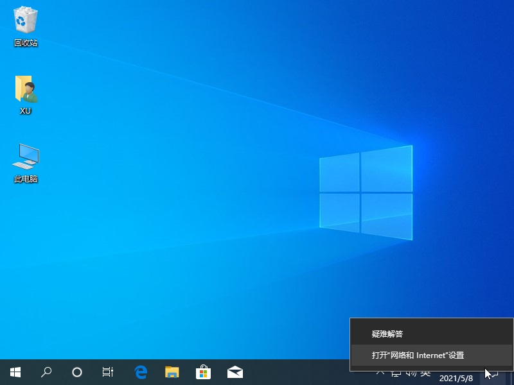514x385 pixels.
Task: Choose 打开"网络和 Internet"设置 menu entry
Action: 418,355
